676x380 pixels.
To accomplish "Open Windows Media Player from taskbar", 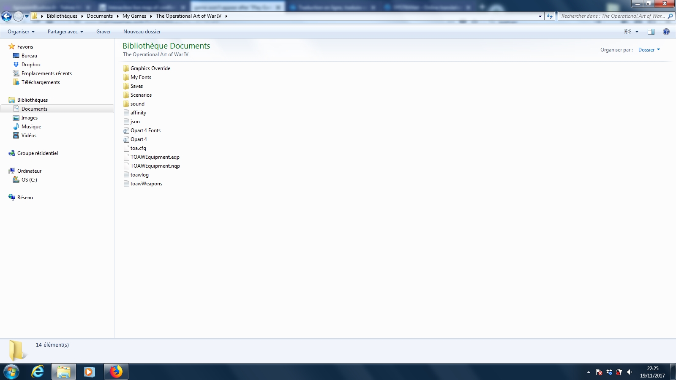I will pyautogui.click(x=89, y=372).
